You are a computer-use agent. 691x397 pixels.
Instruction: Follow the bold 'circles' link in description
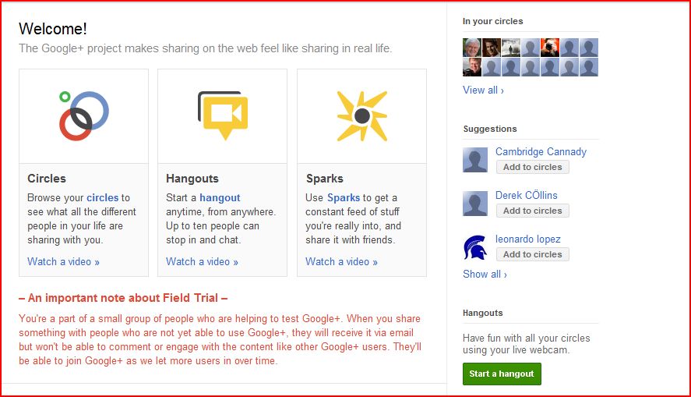pyautogui.click(x=102, y=197)
